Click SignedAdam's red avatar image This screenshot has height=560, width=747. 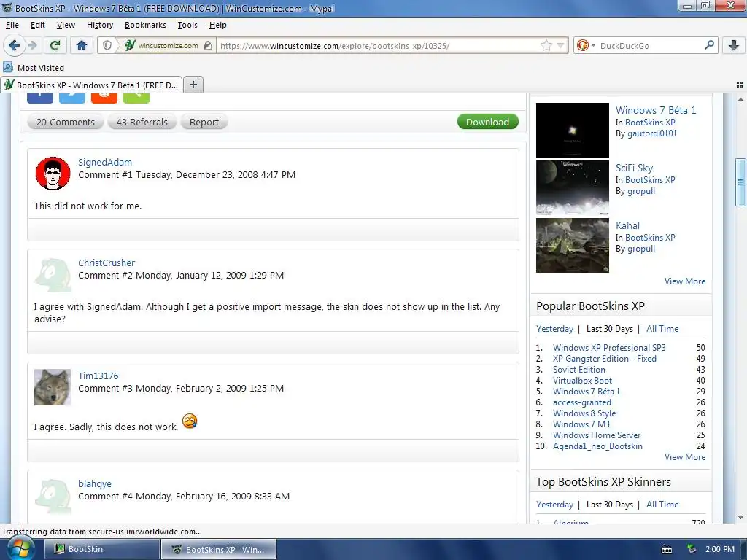tap(53, 174)
